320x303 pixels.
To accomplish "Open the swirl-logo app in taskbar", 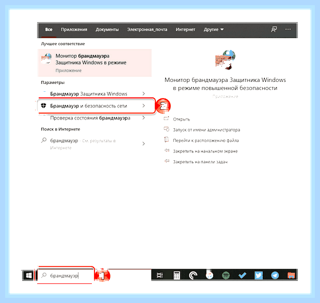I will [x=193, y=276].
